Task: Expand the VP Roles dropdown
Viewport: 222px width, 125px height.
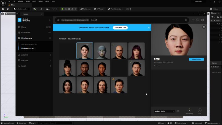Action: (x=99, y=9)
